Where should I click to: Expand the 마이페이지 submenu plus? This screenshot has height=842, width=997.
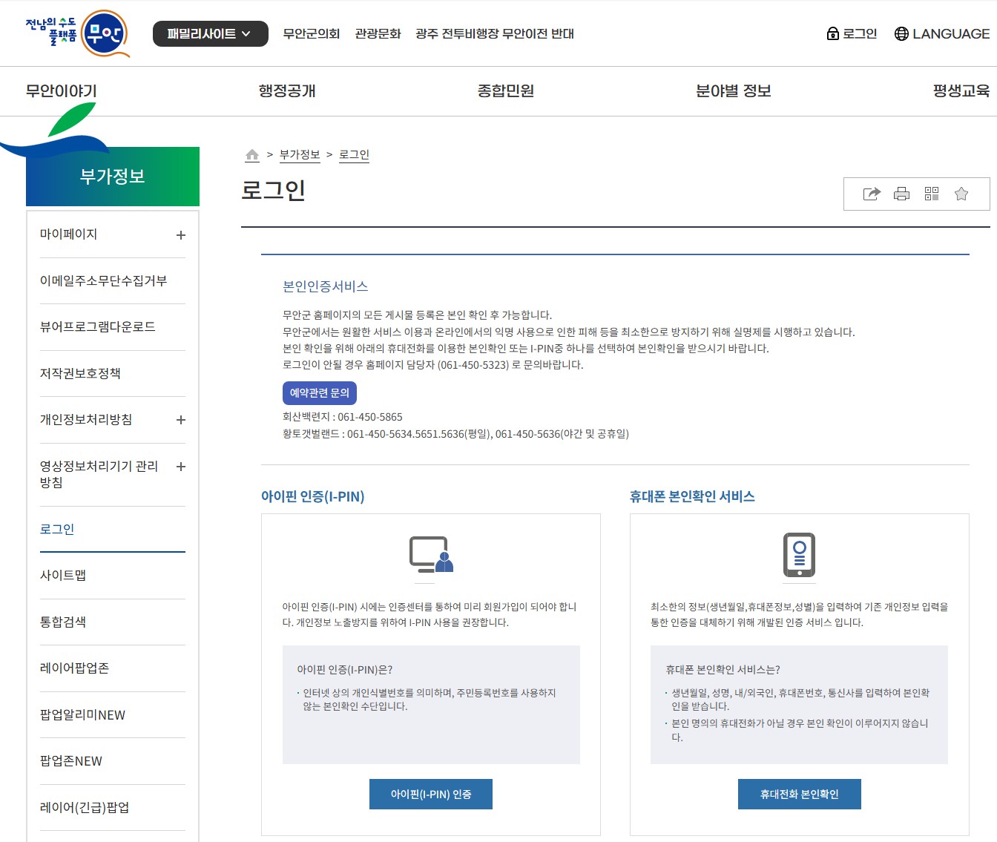(180, 235)
